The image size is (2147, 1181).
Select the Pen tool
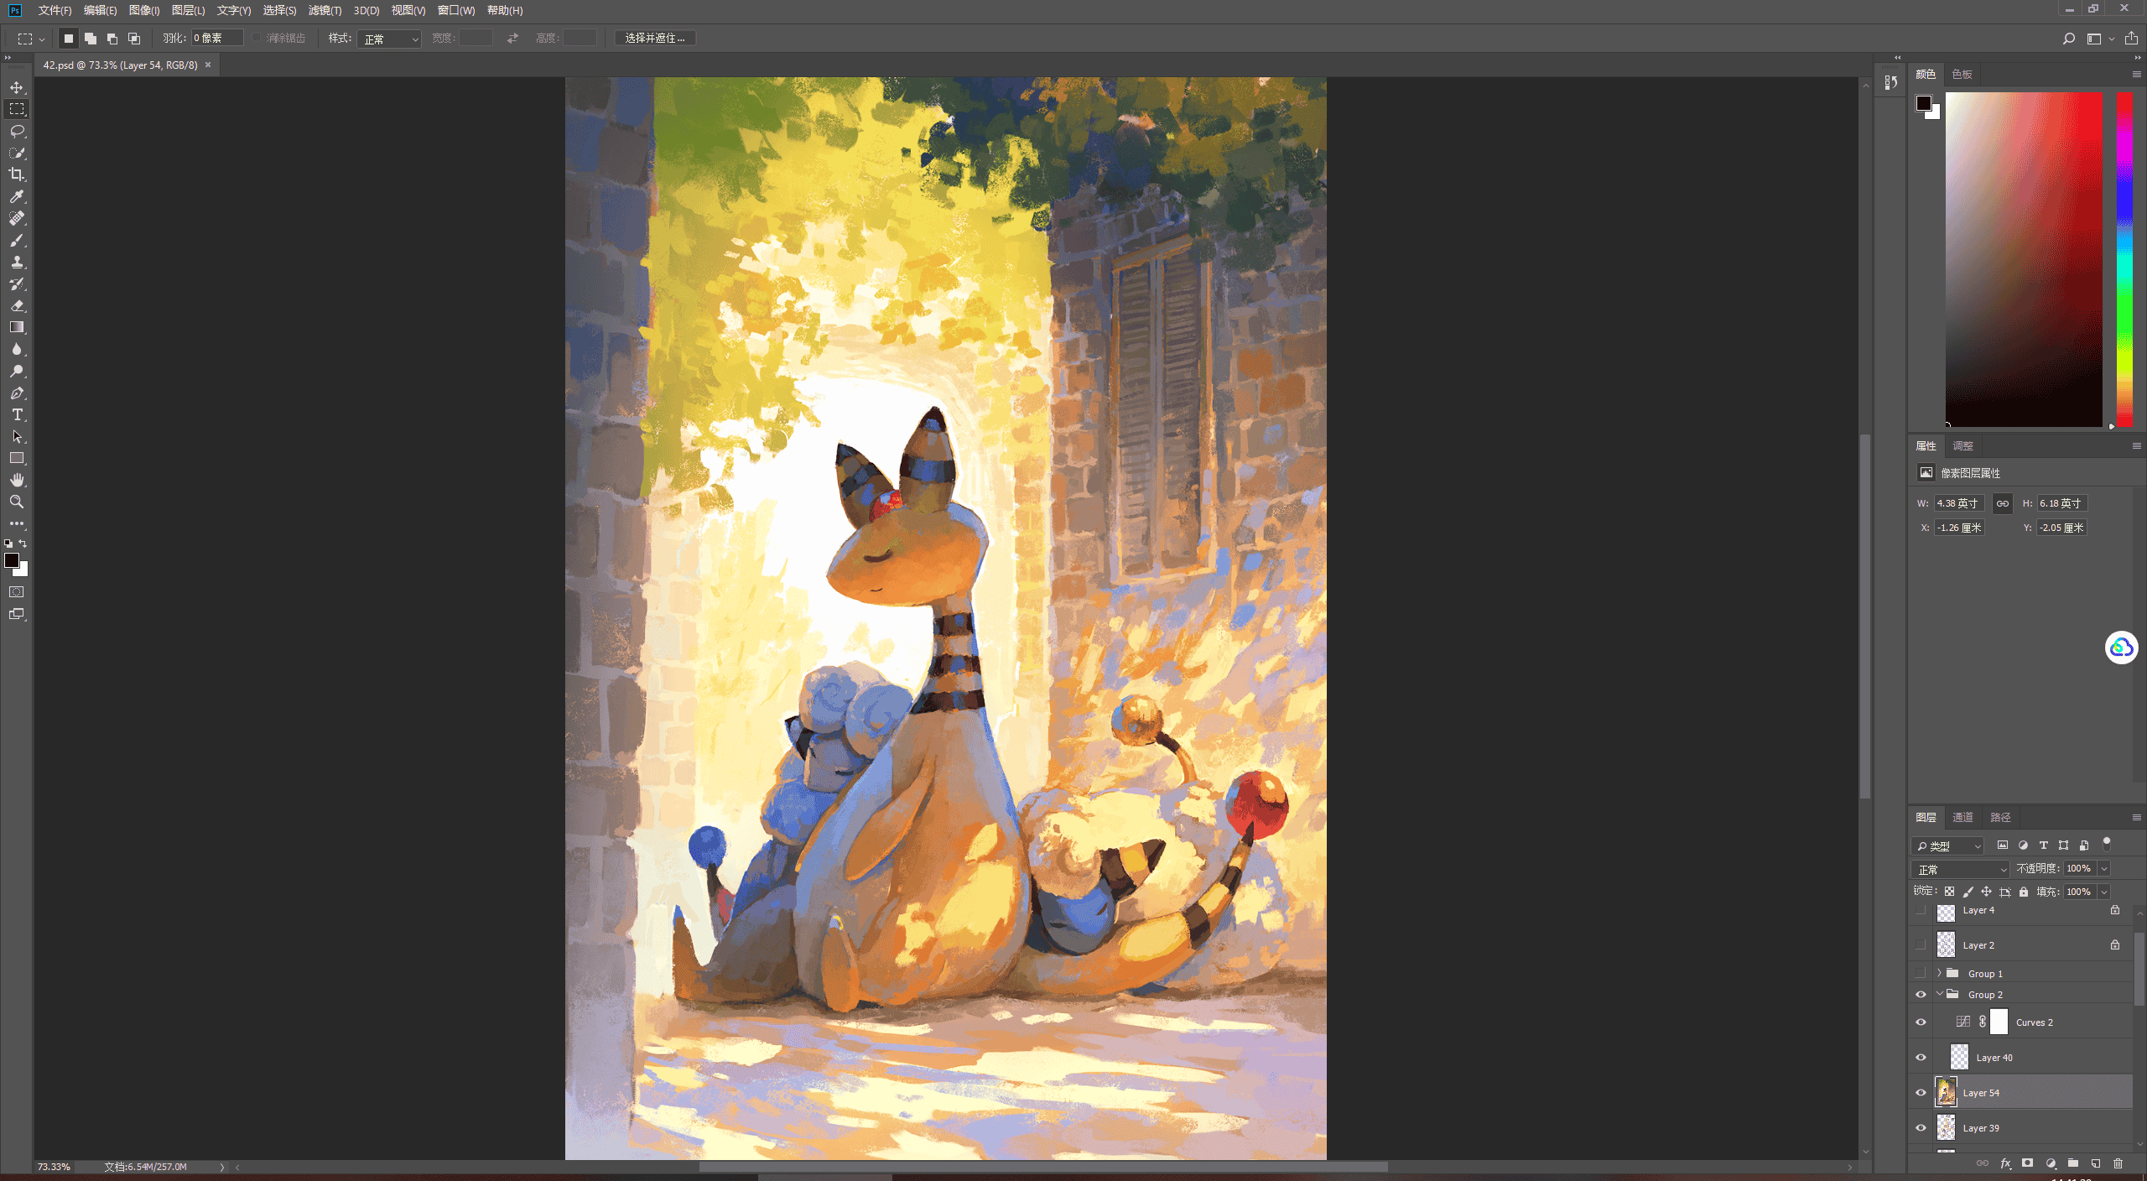(17, 393)
